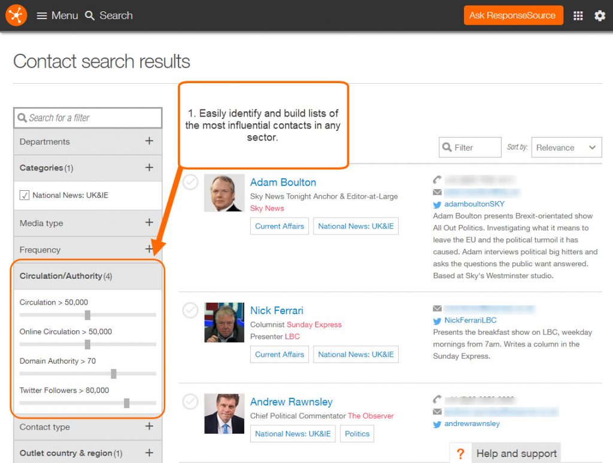Click the Domain Authority slider handle

[113, 374]
